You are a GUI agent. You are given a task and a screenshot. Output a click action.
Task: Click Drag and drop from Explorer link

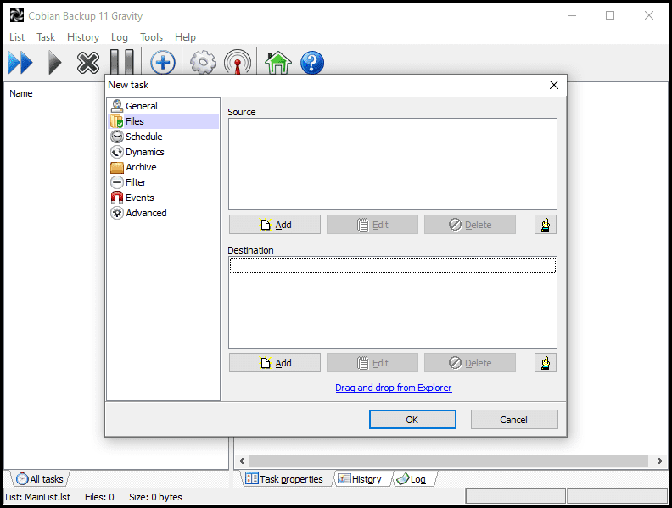[394, 388]
